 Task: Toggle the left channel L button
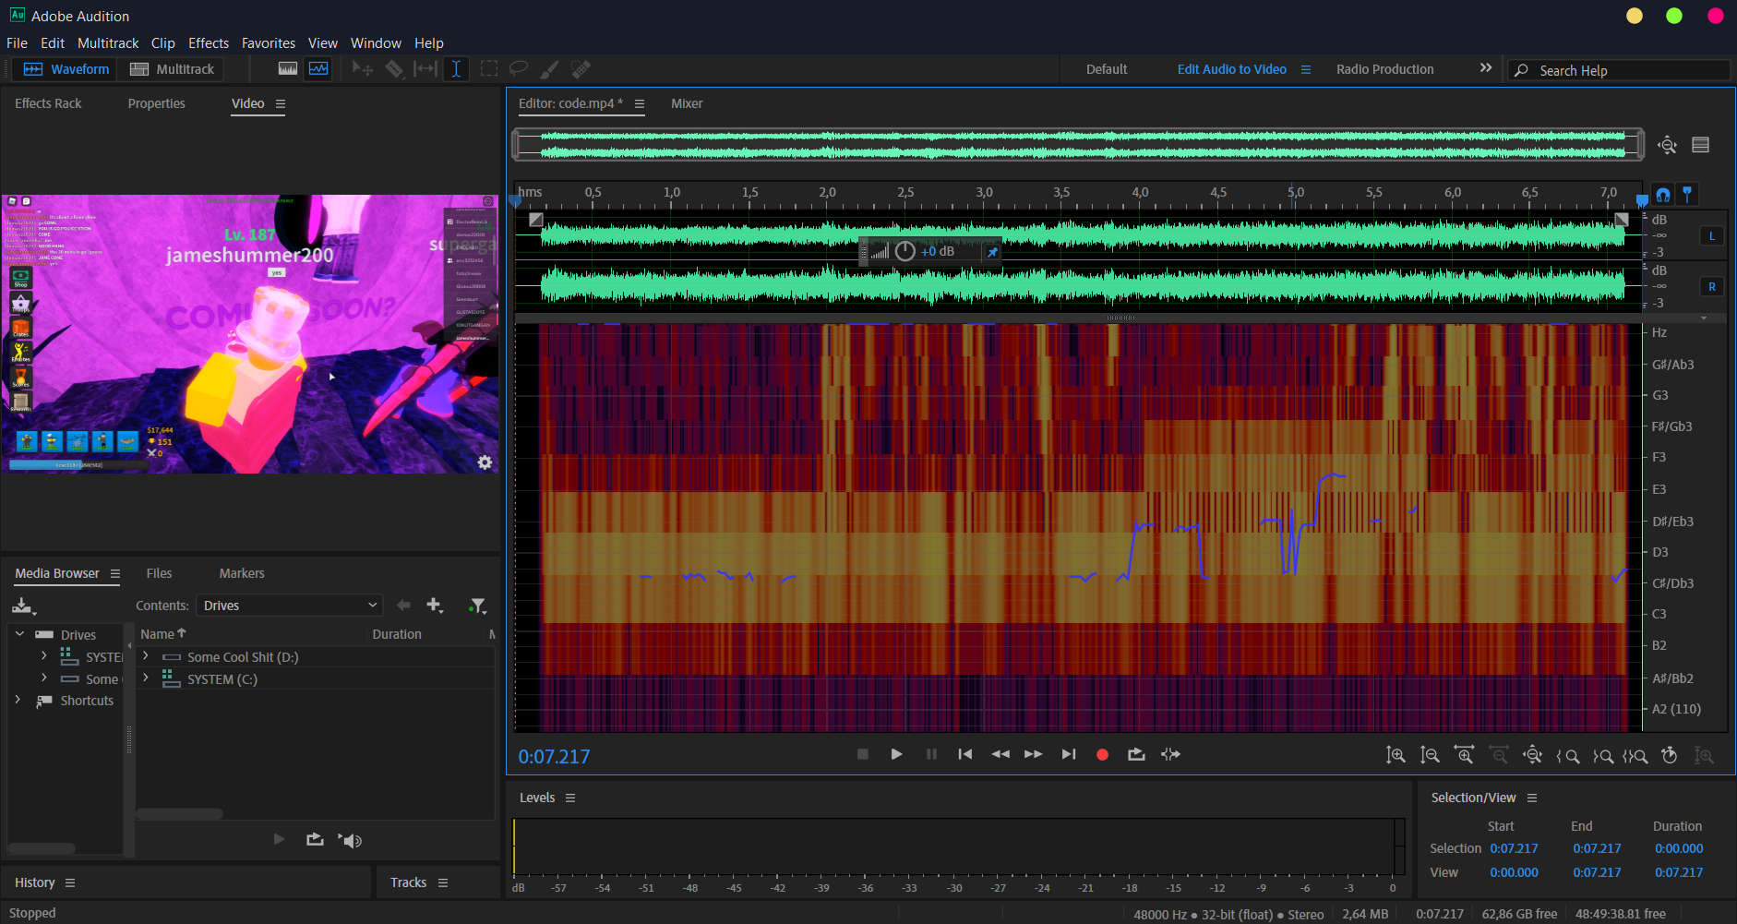tap(1711, 236)
